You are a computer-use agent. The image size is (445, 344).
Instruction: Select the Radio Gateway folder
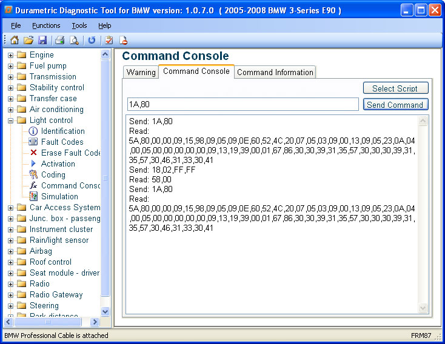point(56,295)
